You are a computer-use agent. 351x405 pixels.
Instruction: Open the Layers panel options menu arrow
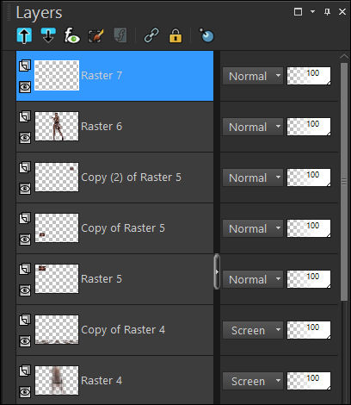312,12
